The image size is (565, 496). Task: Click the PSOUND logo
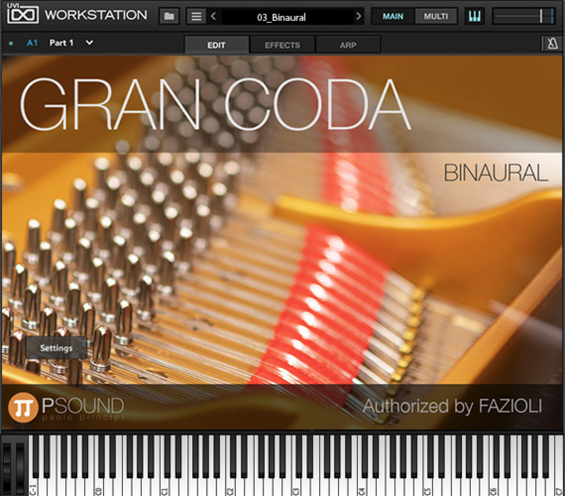66,407
